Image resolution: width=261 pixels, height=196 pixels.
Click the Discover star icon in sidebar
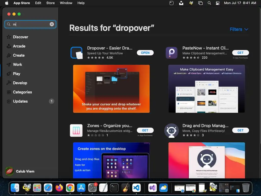pyautogui.click(x=9, y=37)
